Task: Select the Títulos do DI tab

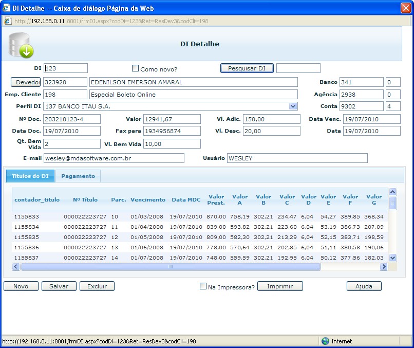Action: 30,176
